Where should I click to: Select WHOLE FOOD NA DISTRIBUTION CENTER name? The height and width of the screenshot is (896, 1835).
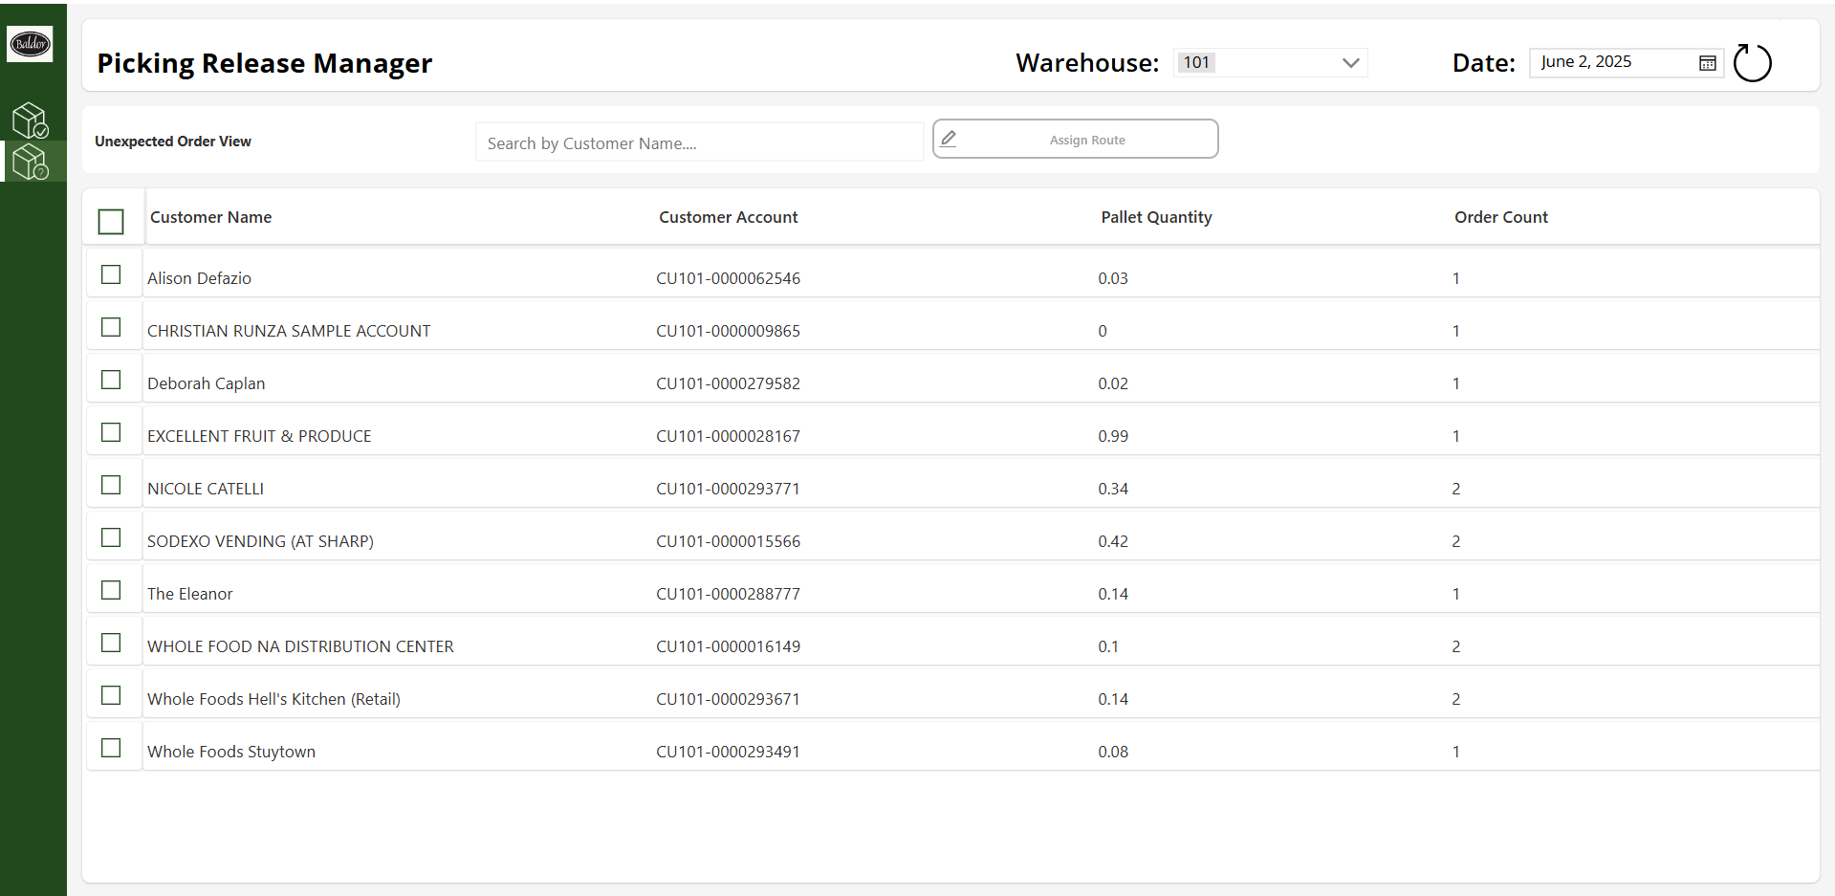(x=300, y=646)
